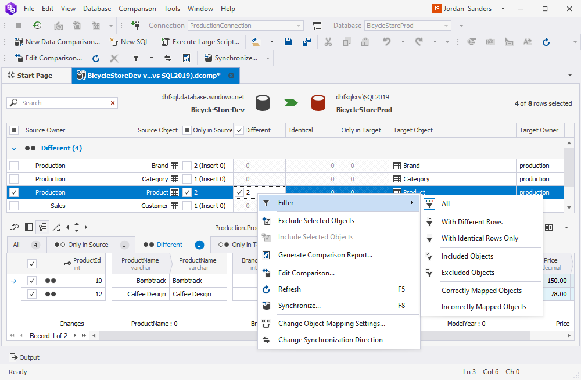581x380 pixels.
Task: Toggle the select-all checkbox in the grid header
Action: click(14, 130)
